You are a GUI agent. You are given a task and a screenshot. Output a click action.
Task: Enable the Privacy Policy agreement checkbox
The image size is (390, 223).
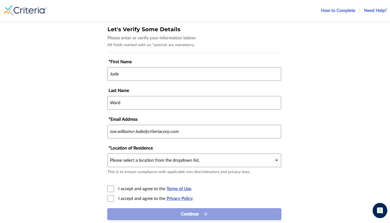[111, 199]
